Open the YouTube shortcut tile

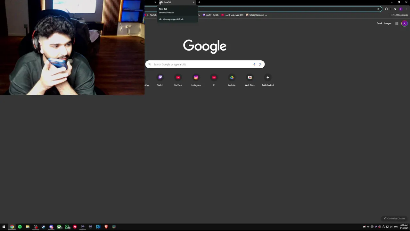pos(178,80)
